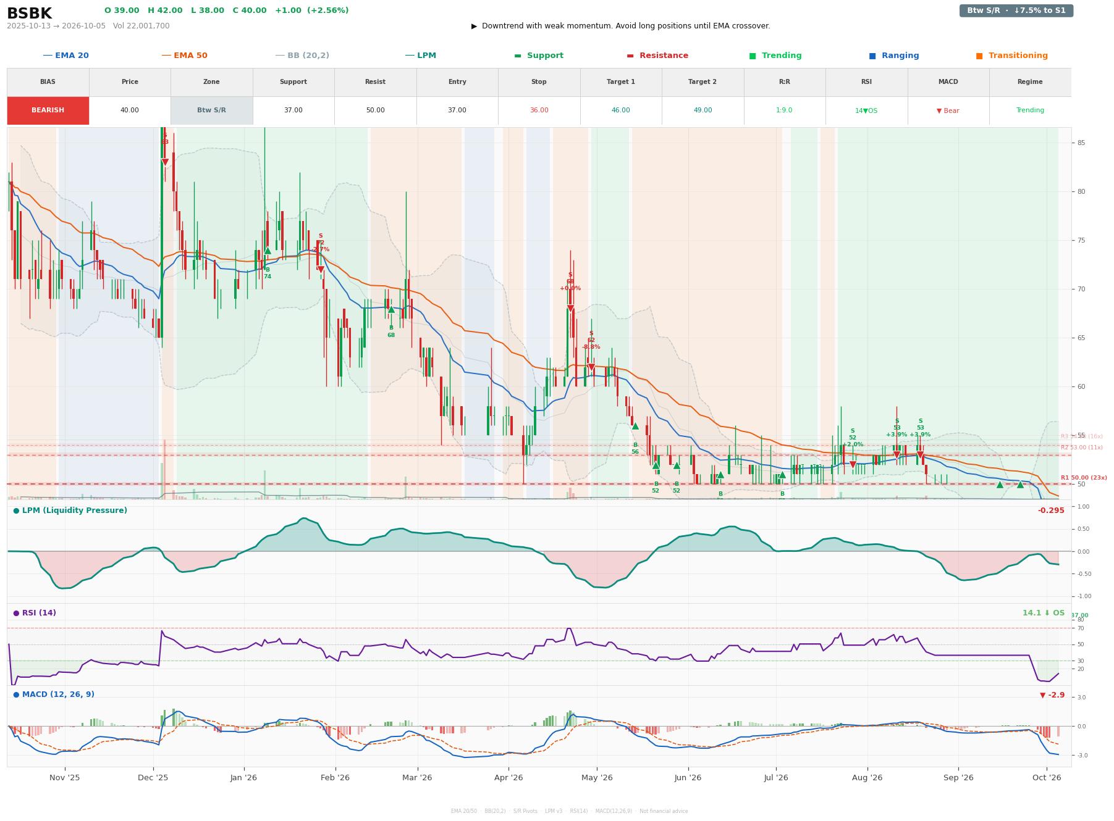Click the green Support legend marker
Viewport: 1114px width, 821px height.
[x=518, y=56]
